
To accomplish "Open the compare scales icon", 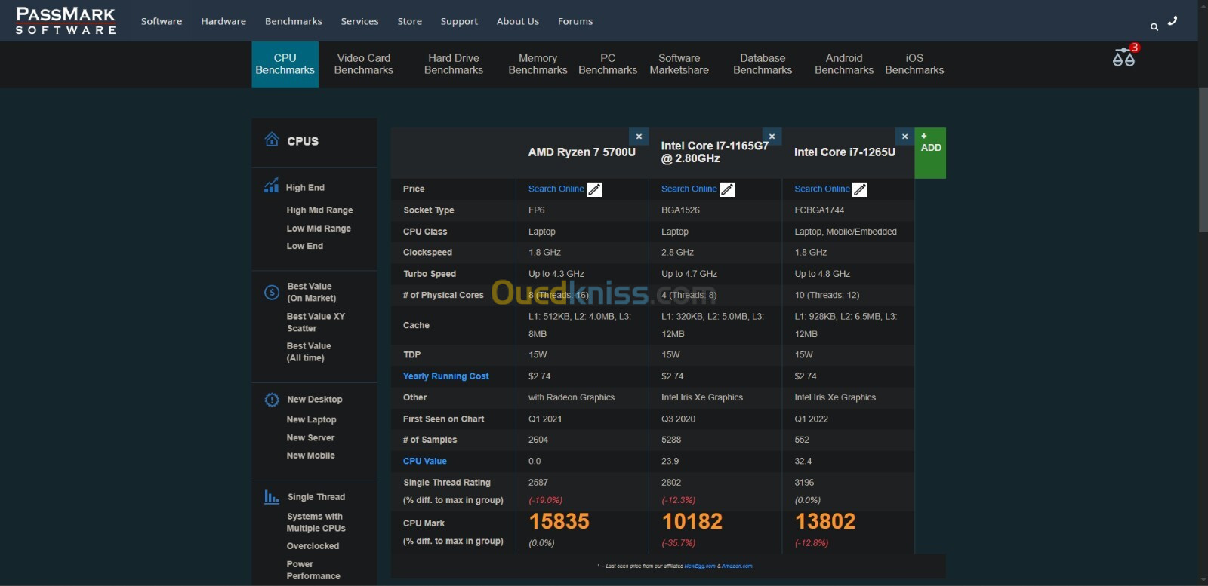I will coord(1123,57).
